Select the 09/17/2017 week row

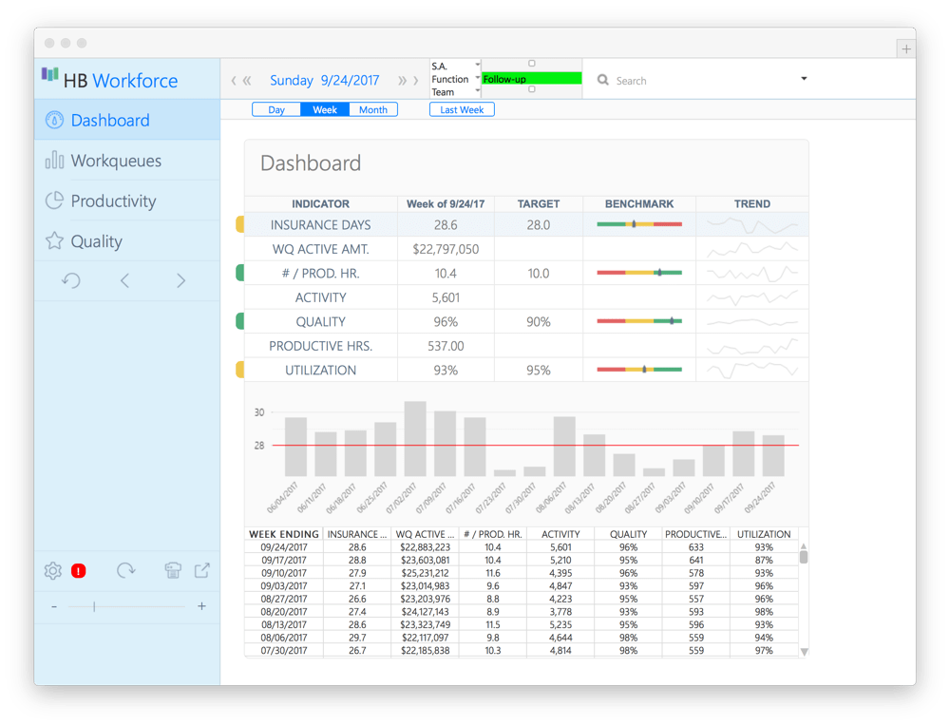pyautogui.click(x=522, y=560)
